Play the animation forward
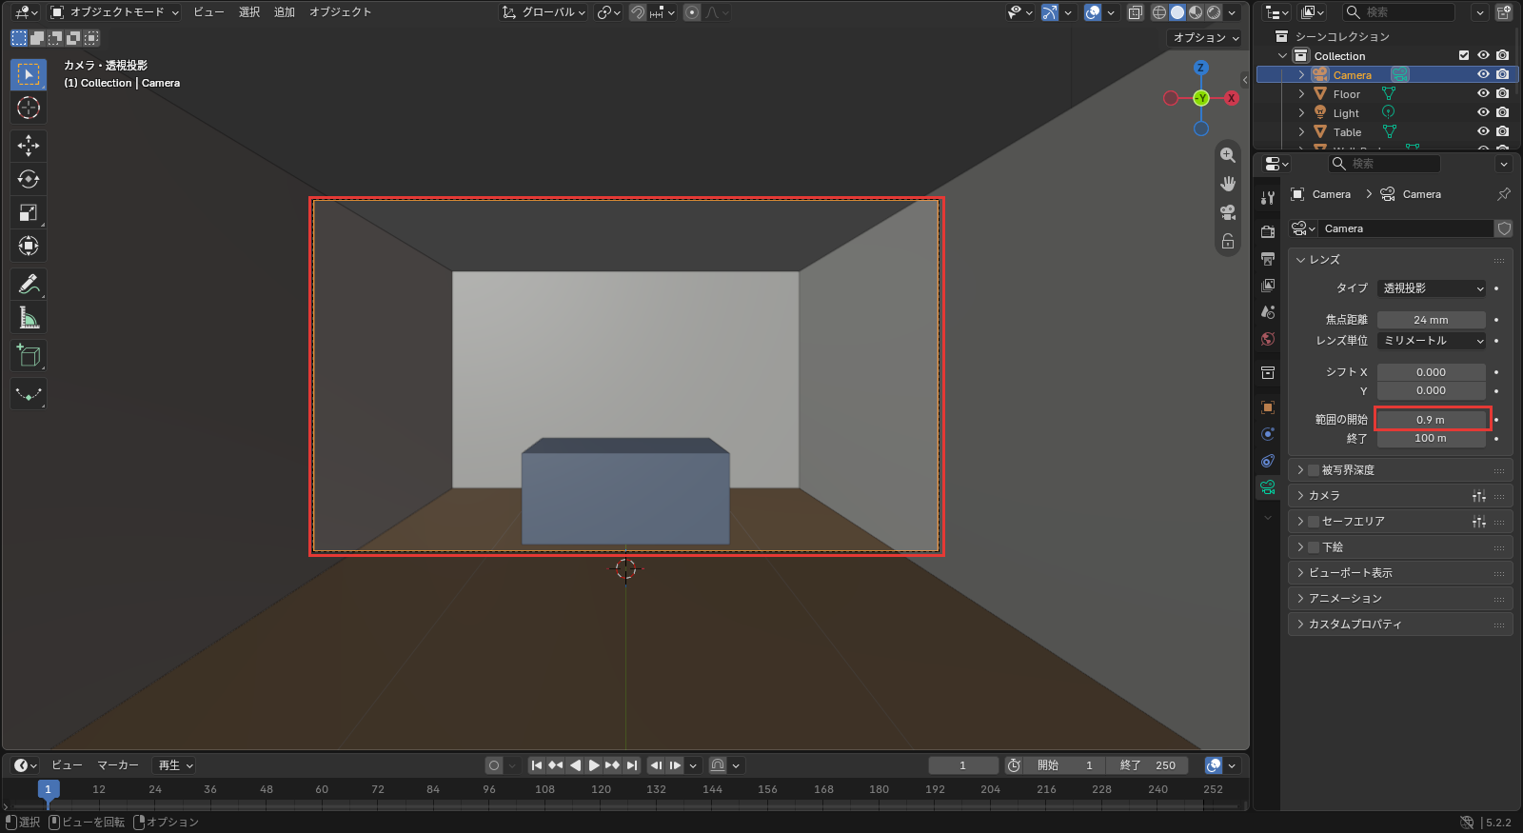Image resolution: width=1523 pixels, height=833 pixels. [x=594, y=765]
